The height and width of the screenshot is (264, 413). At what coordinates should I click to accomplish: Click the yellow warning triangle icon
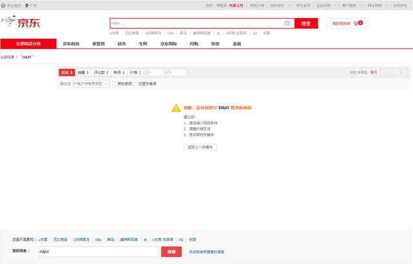(176, 108)
